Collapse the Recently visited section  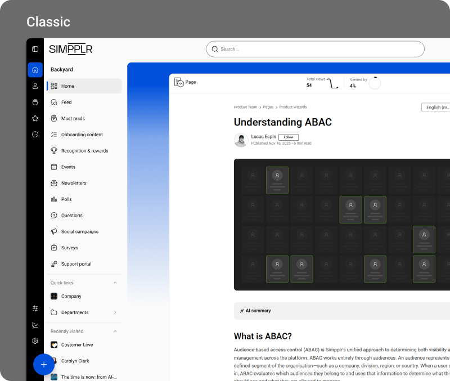(x=115, y=331)
